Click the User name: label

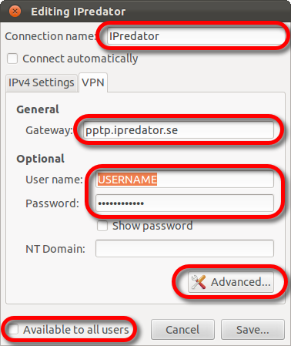coord(54,180)
